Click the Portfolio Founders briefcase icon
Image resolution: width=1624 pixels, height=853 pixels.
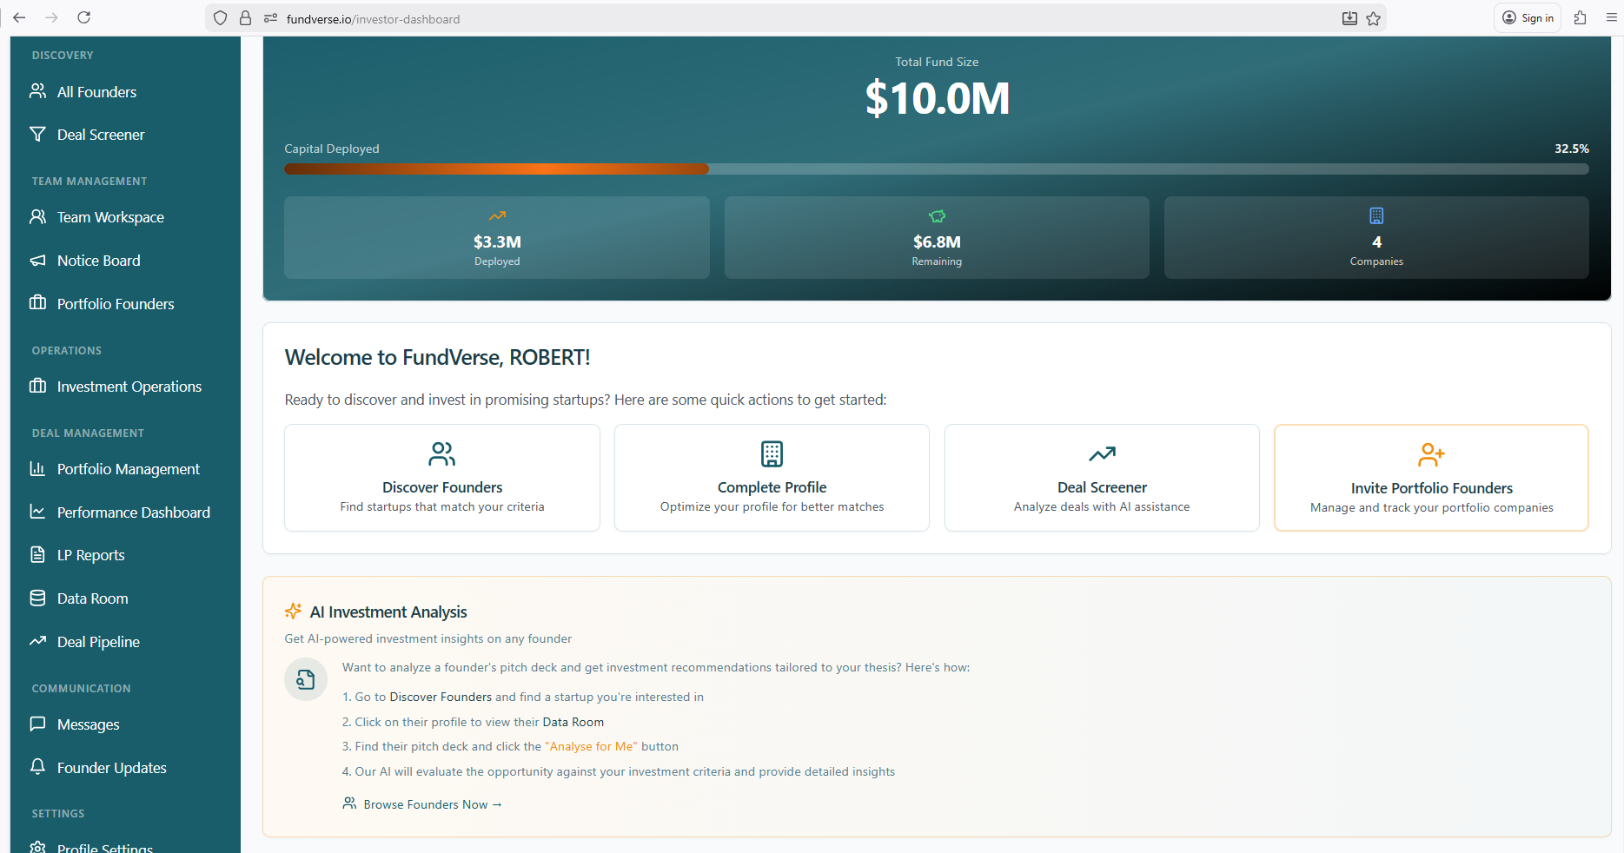click(38, 303)
